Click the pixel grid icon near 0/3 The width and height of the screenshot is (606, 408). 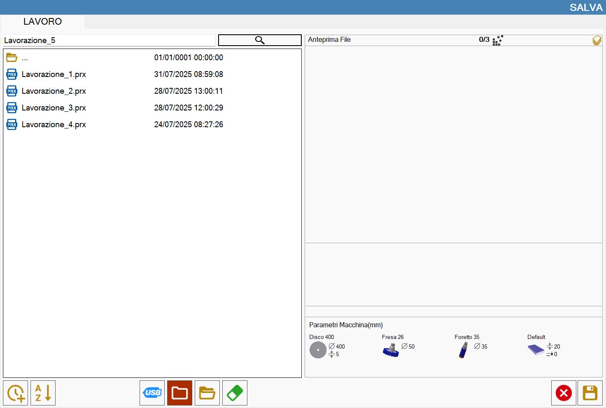(498, 40)
